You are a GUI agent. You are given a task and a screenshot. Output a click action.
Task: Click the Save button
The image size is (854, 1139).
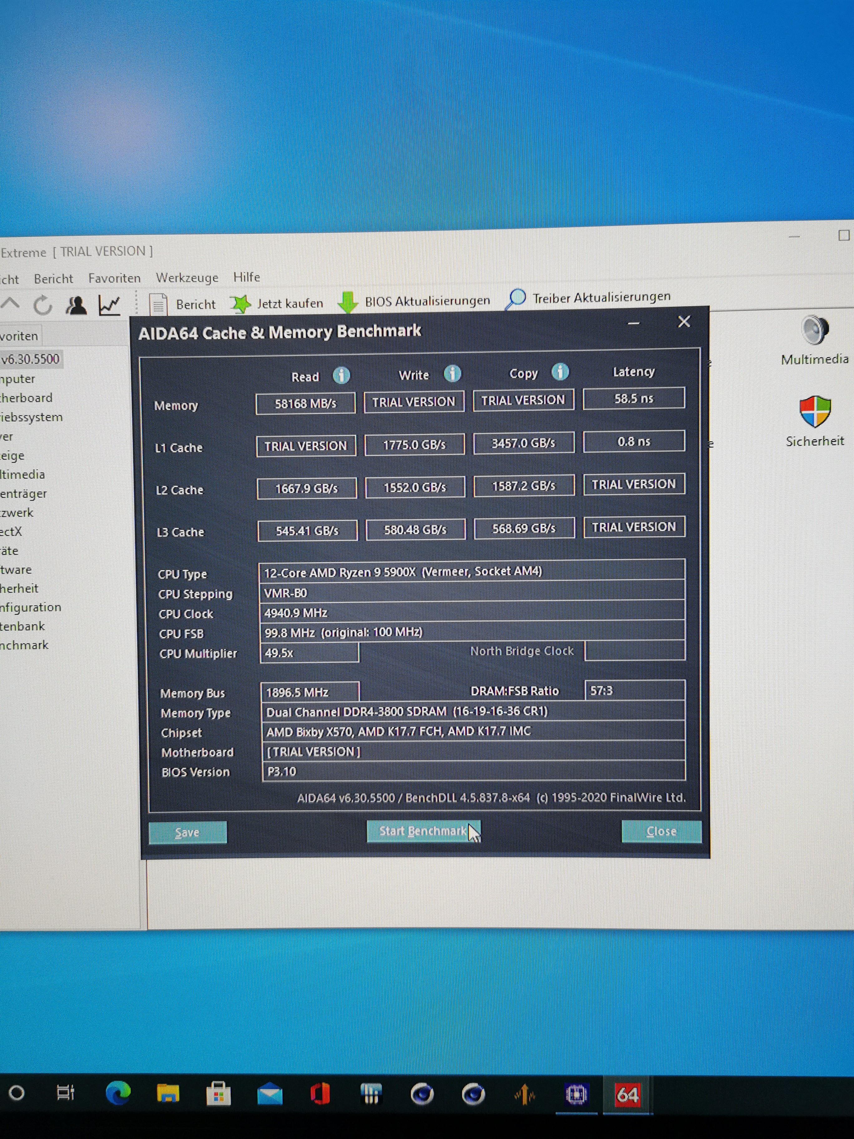coord(187,832)
